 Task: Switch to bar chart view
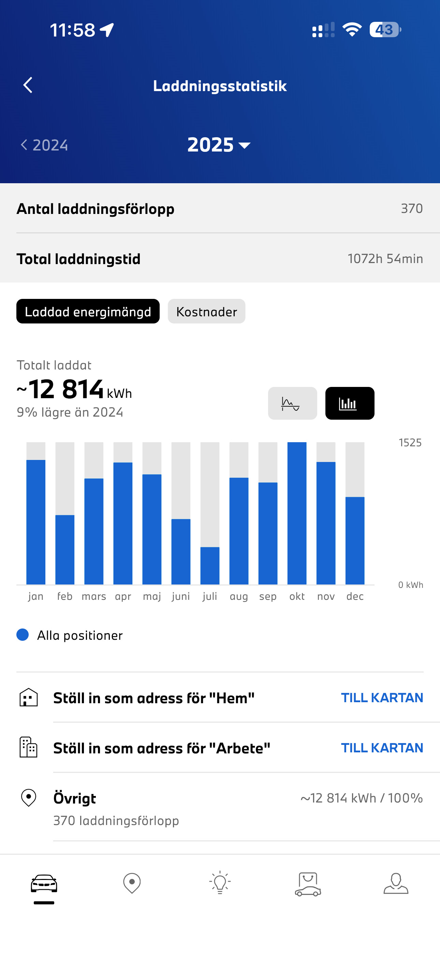click(x=350, y=403)
